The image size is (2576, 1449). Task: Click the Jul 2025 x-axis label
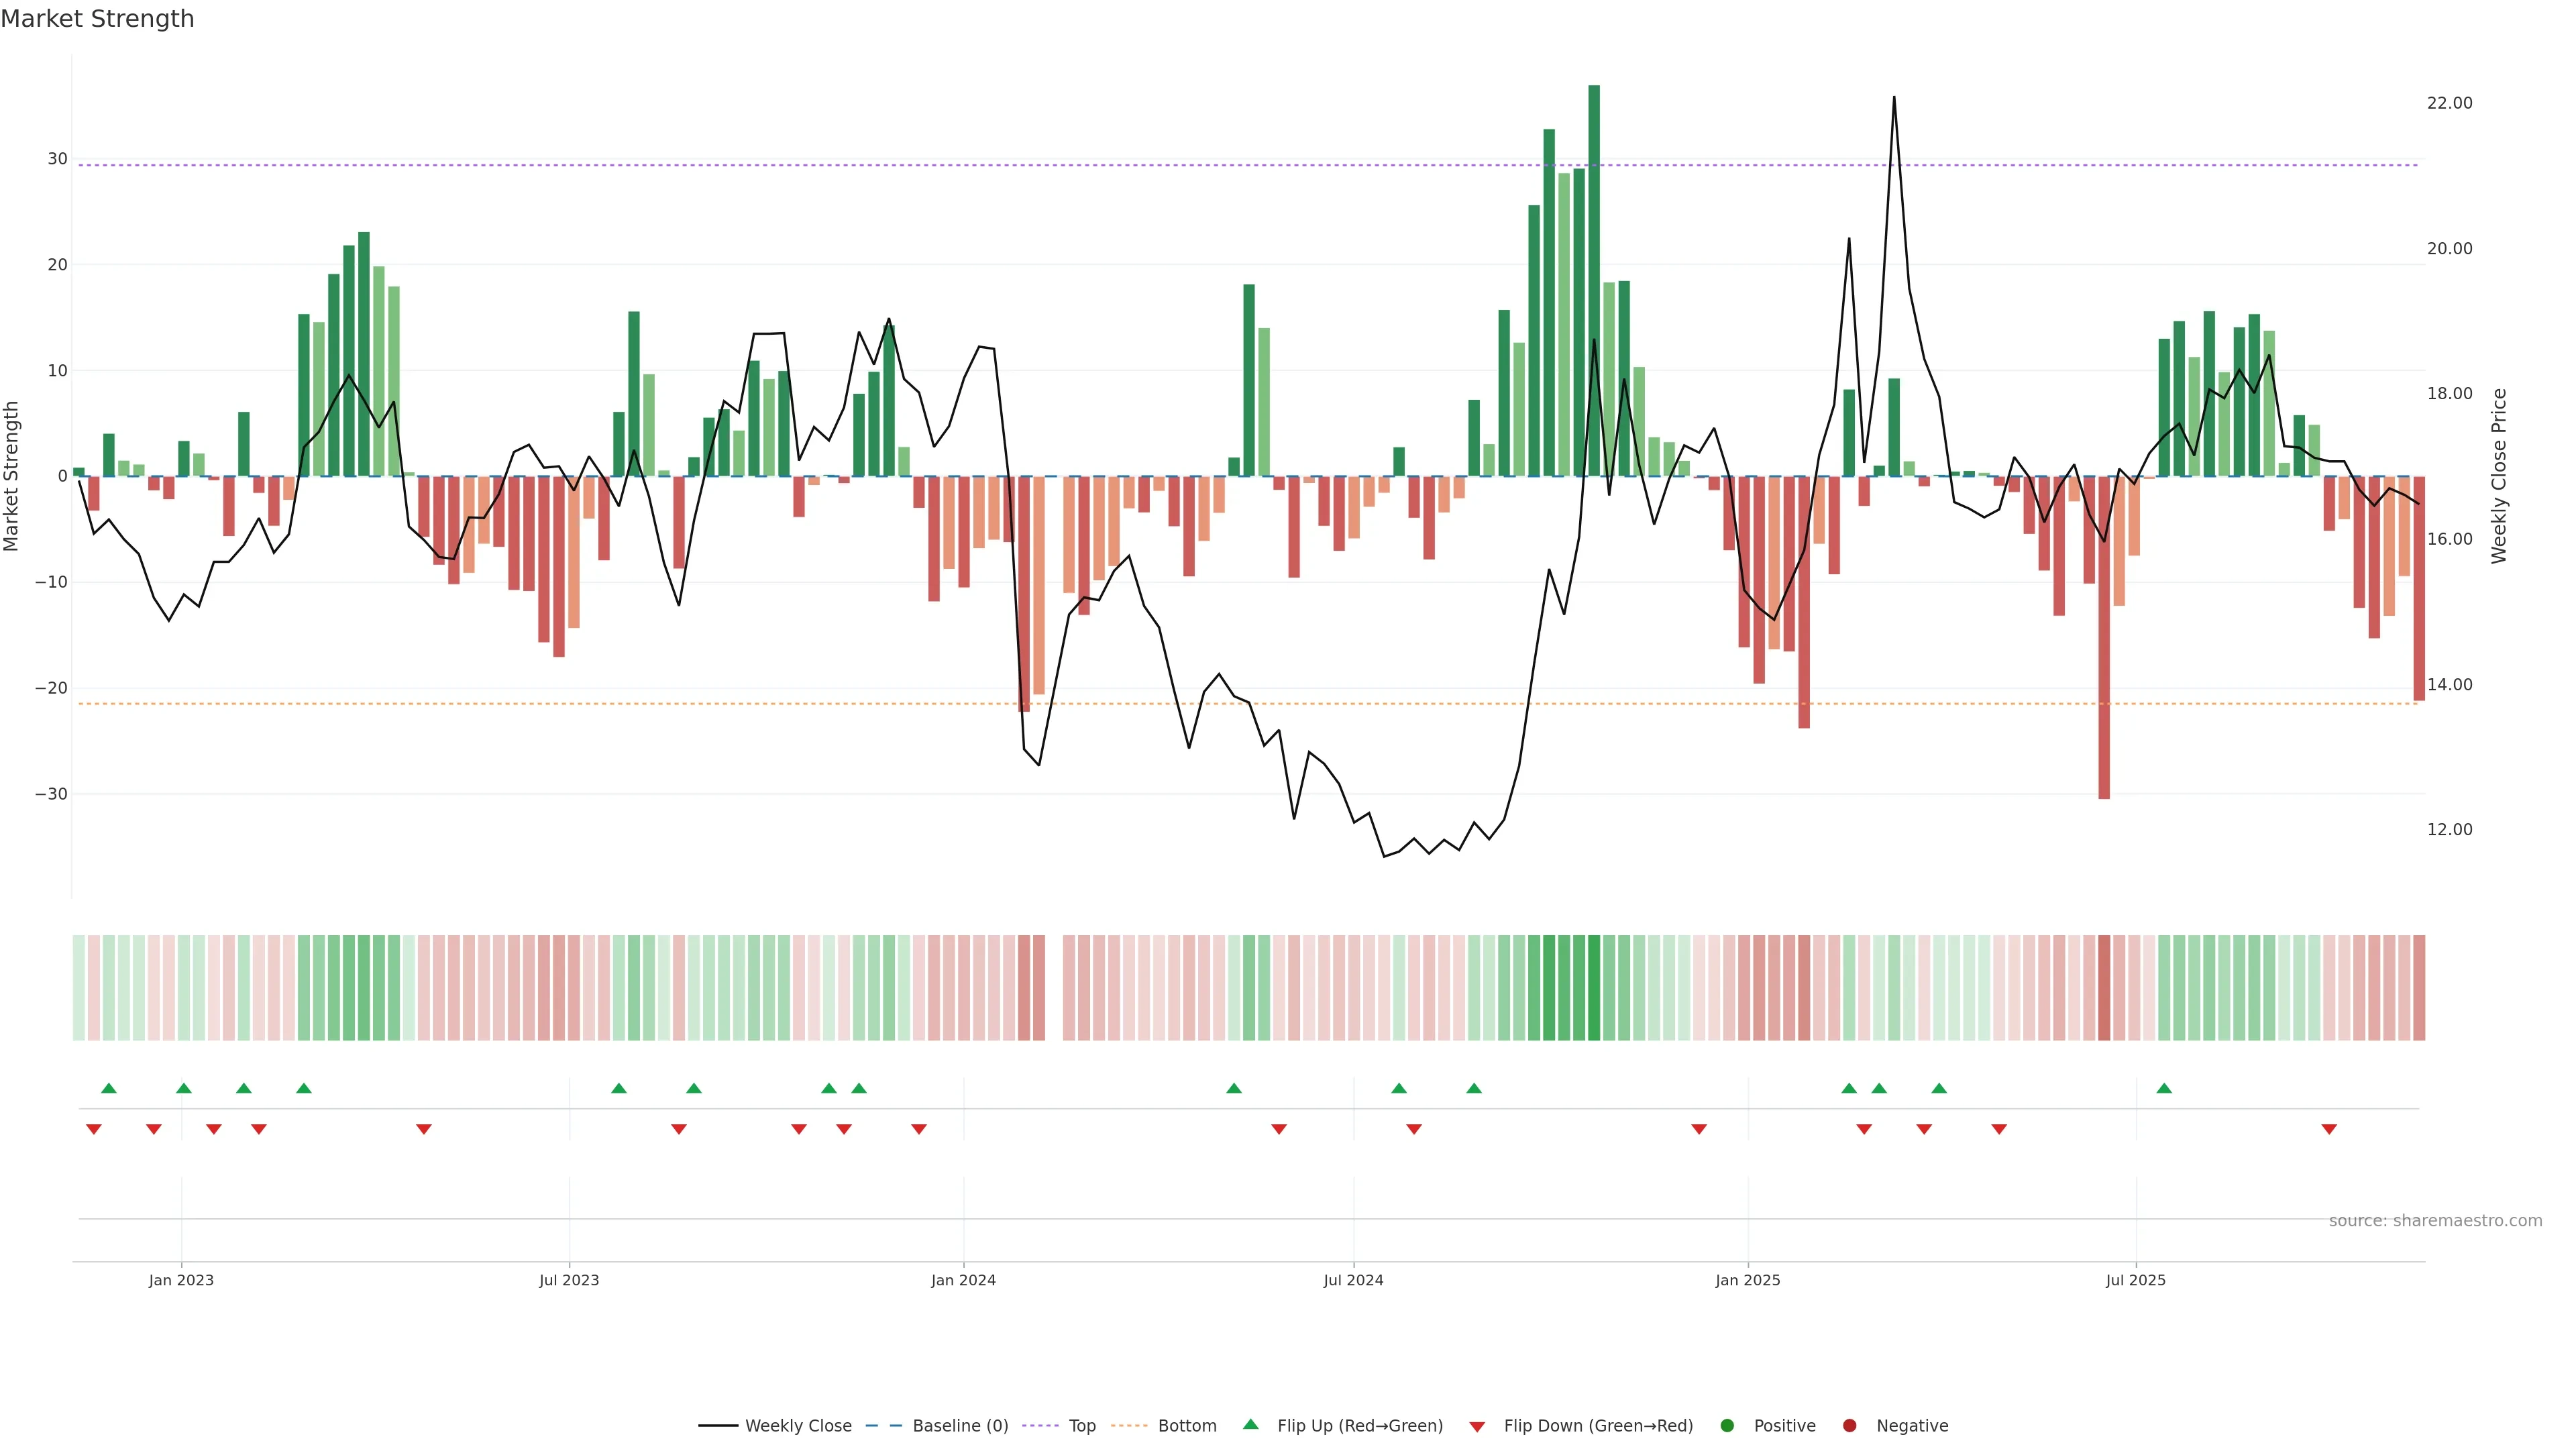pos(2135,1280)
